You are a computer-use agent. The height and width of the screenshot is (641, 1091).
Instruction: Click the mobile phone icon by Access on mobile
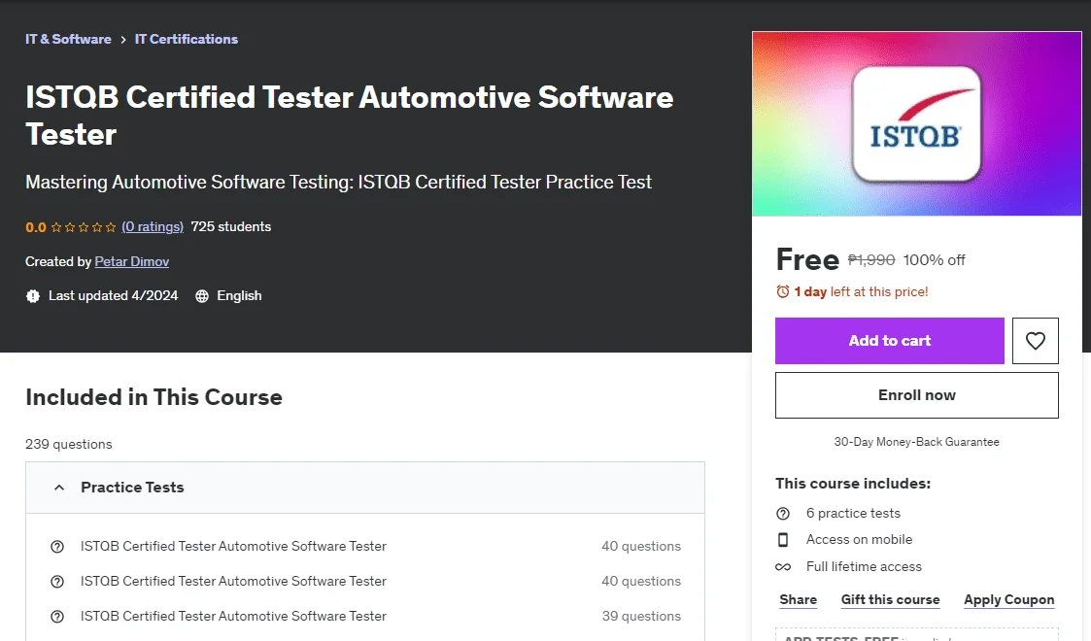(x=783, y=540)
